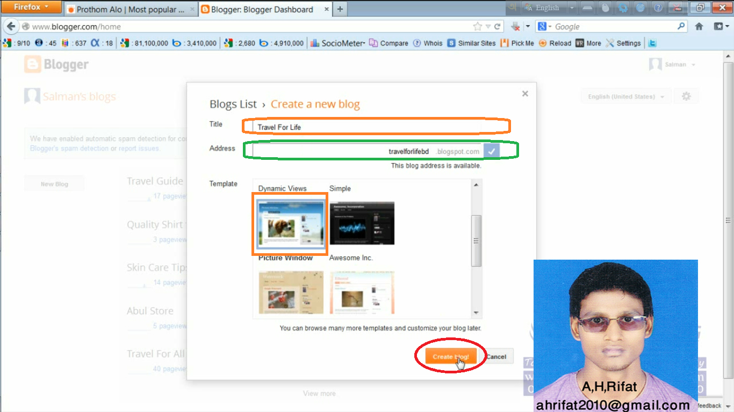Select the Ethereal template thumbnail
Screen dimensions: 734x412
coord(362,292)
